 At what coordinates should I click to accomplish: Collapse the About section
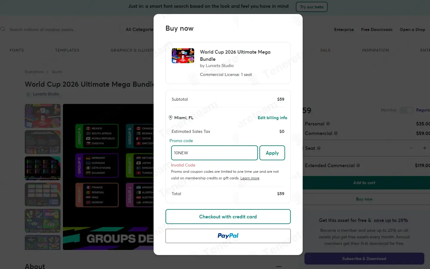(279, 266)
